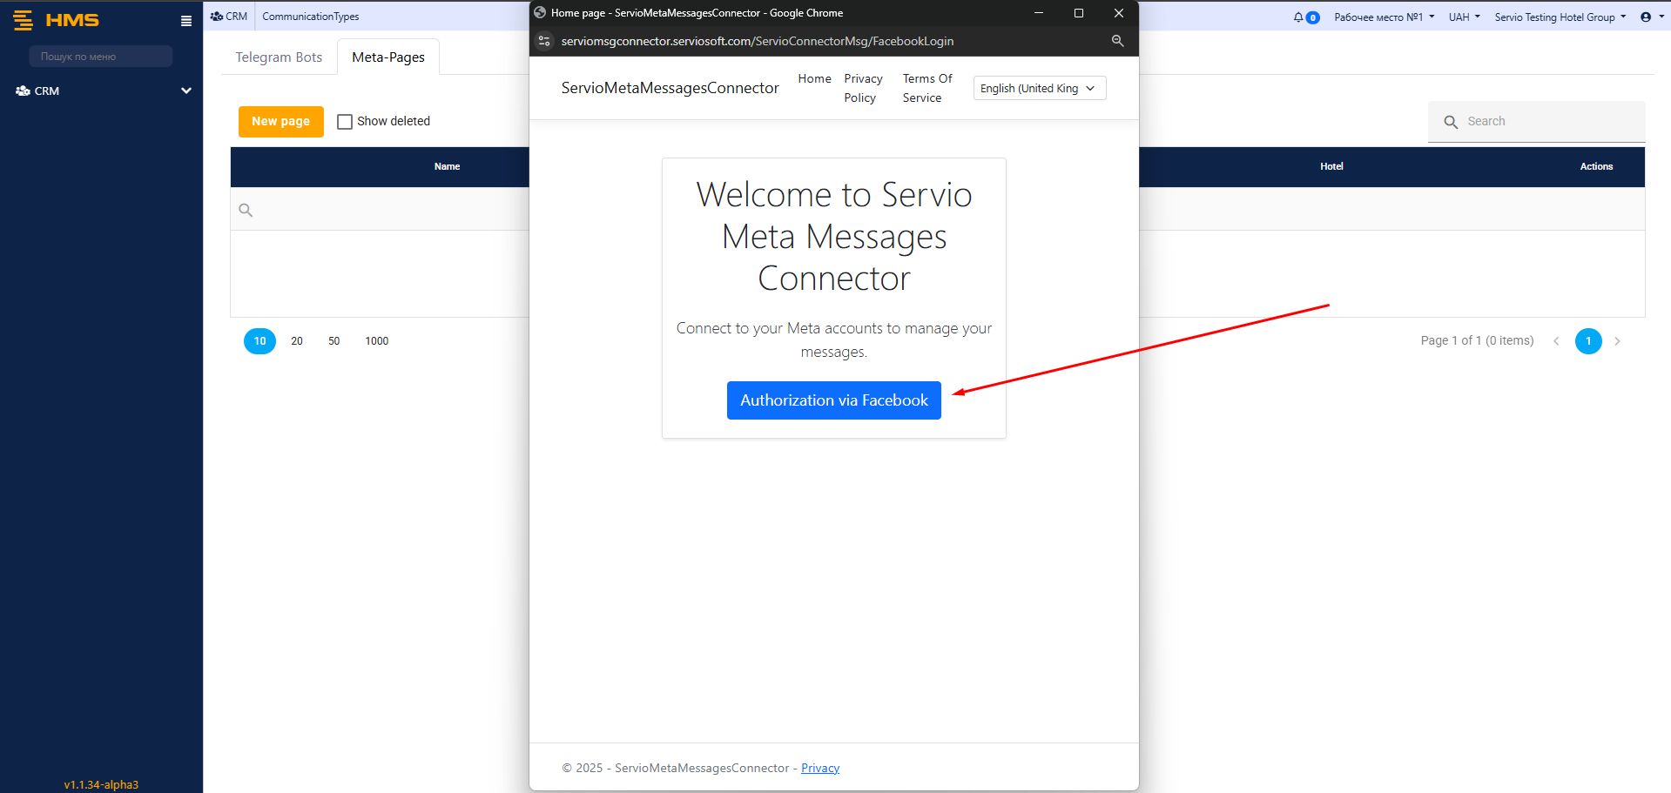Toggle the sidebar hamburger menu icon

coord(185,21)
